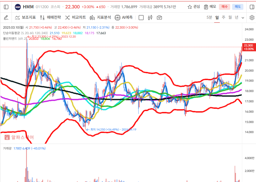The image size is (256, 182).
Task: Open AI예측 prediction tool
Action: (x=124, y=17)
